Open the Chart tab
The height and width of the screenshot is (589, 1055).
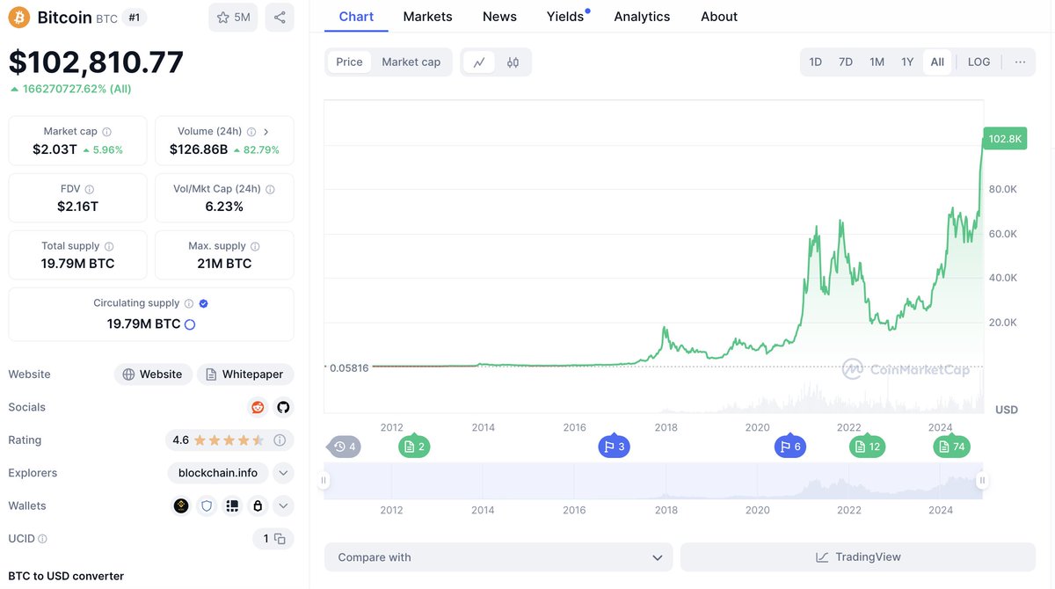[x=356, y=17]
